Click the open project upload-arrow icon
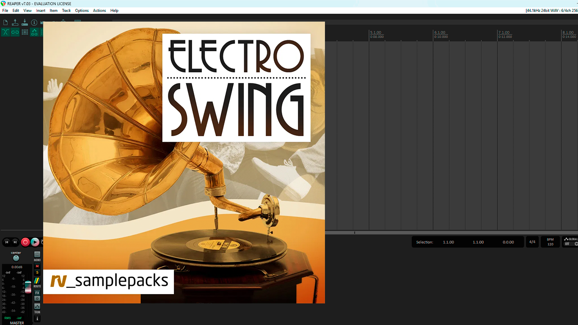The width and height of the screenshot is (578, 325). tap(15, 22)
